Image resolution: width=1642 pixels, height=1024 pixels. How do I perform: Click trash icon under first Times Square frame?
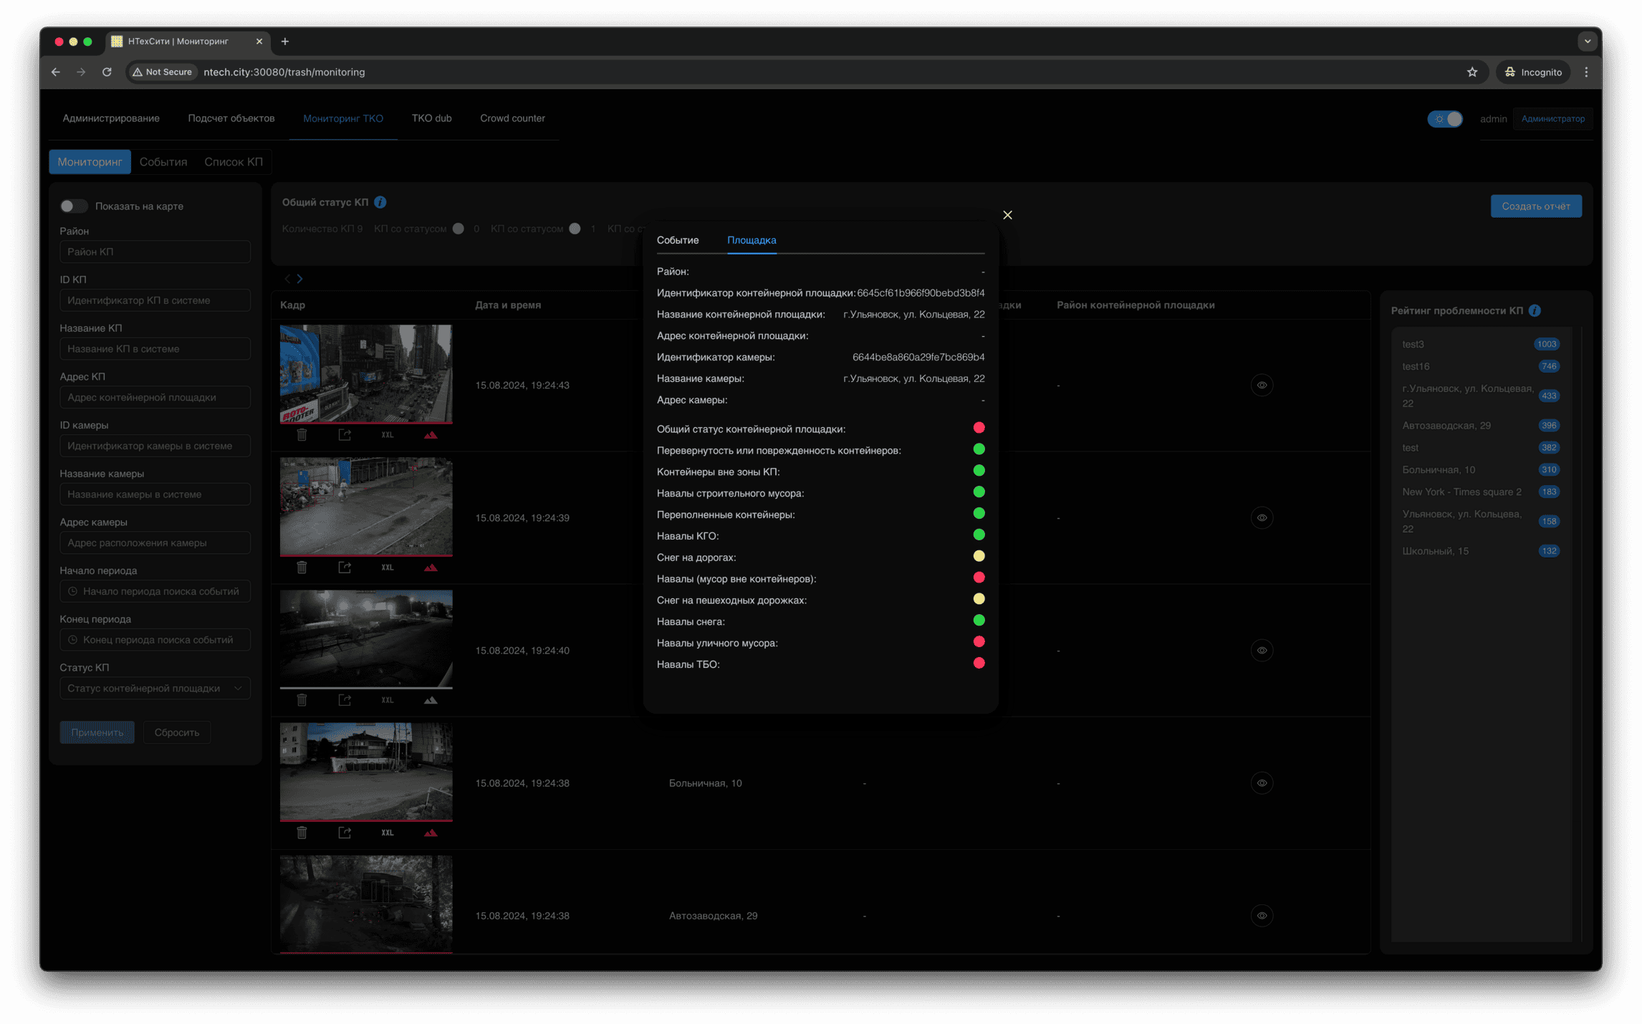(x=302, y=435)
